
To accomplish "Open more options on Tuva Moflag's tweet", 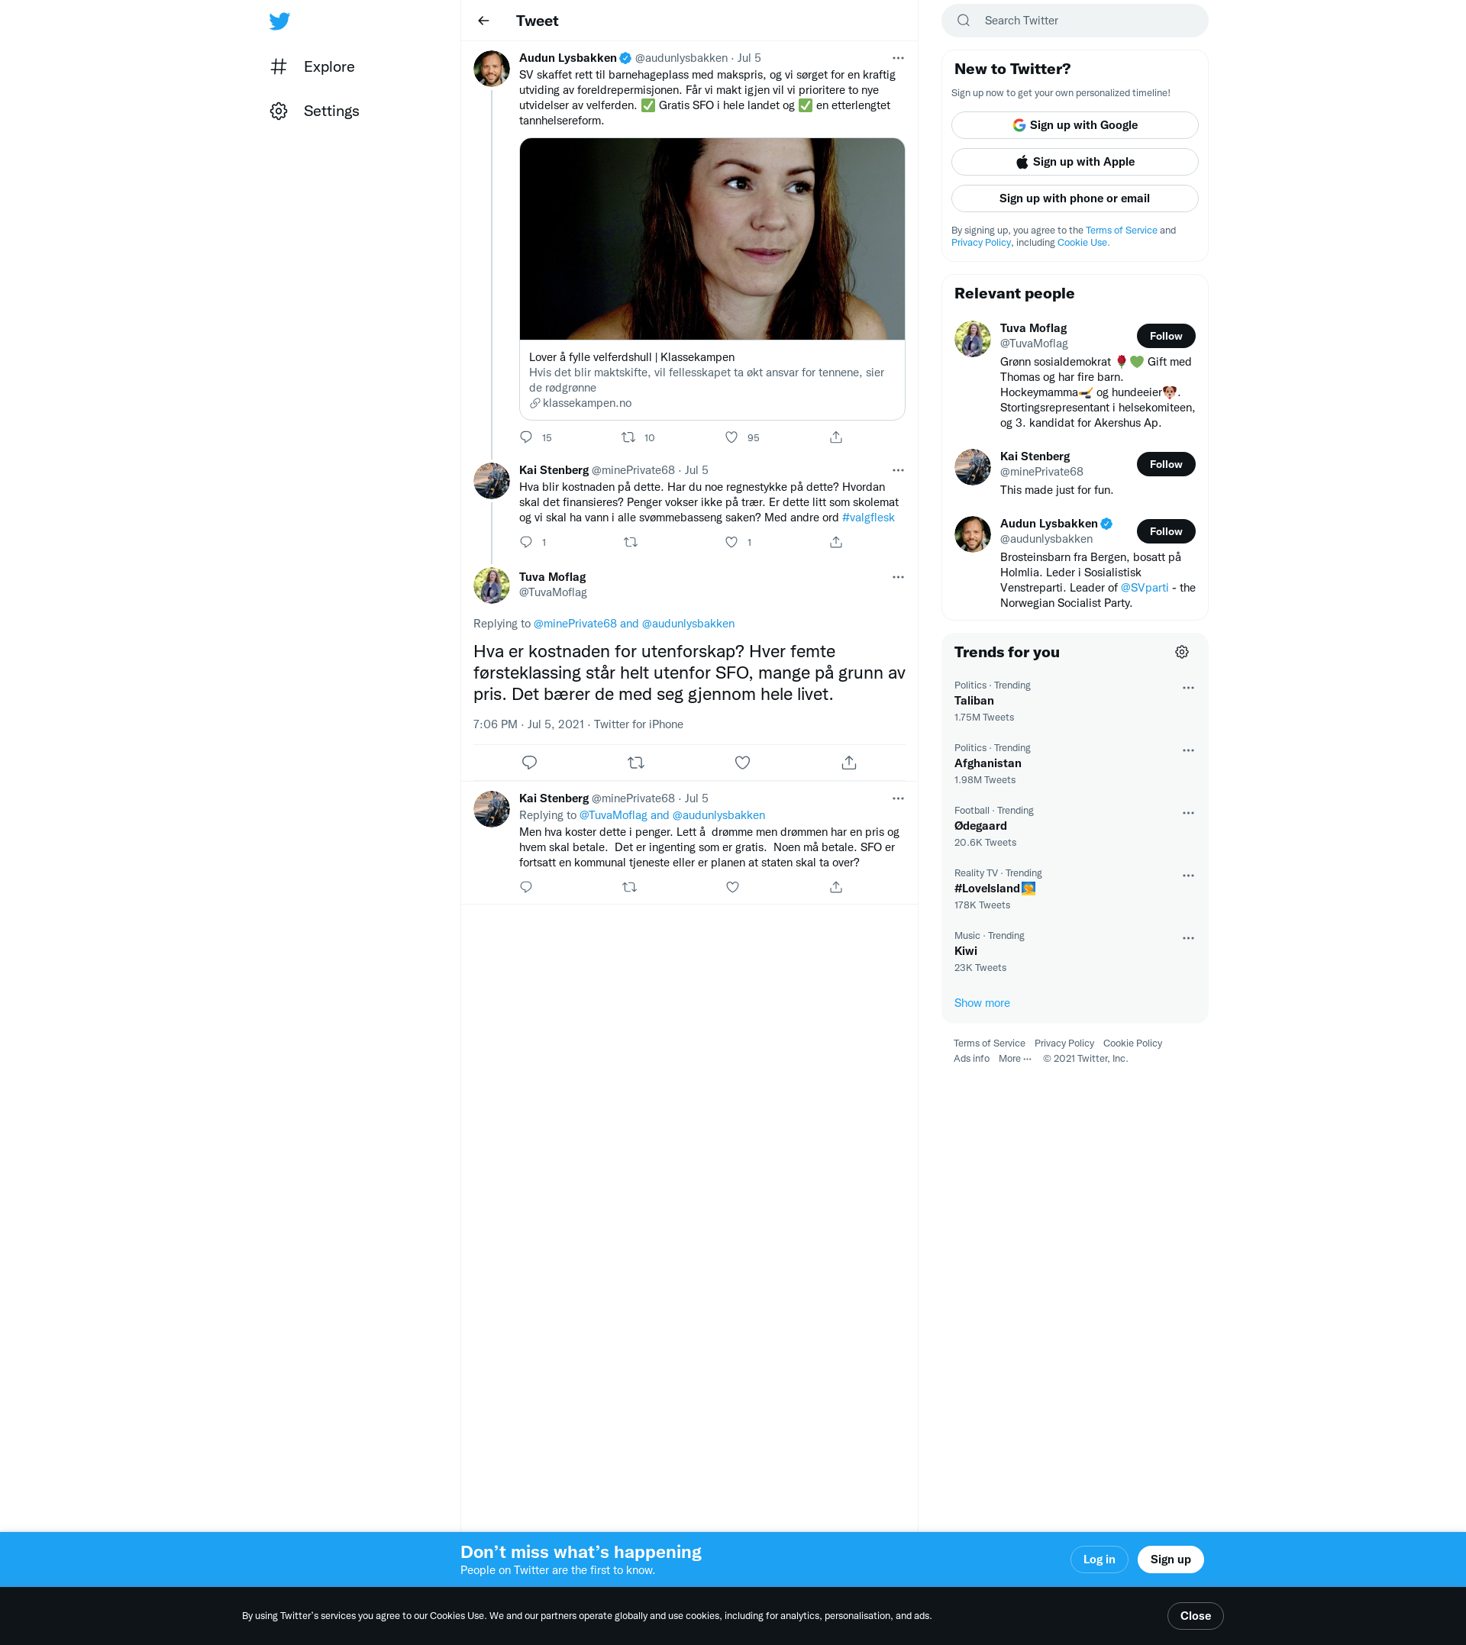I will click(x=898, y=577).
